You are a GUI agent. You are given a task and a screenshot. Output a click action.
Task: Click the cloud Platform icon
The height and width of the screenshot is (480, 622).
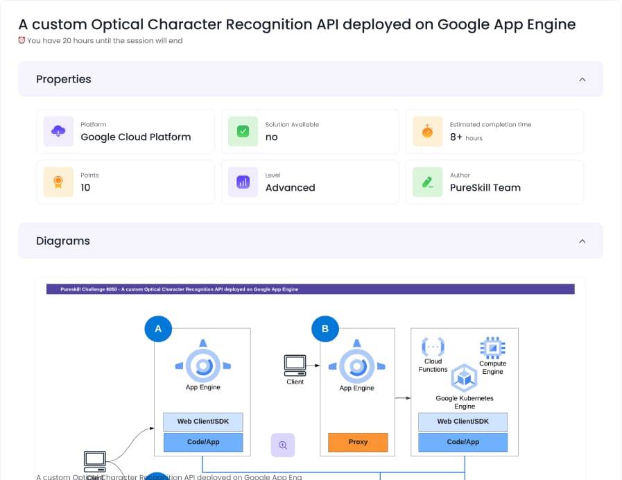click(58, 131)
